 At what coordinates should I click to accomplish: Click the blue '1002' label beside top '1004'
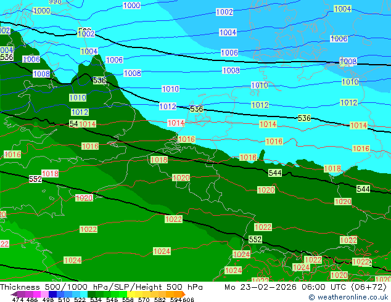tap(224, 12)
